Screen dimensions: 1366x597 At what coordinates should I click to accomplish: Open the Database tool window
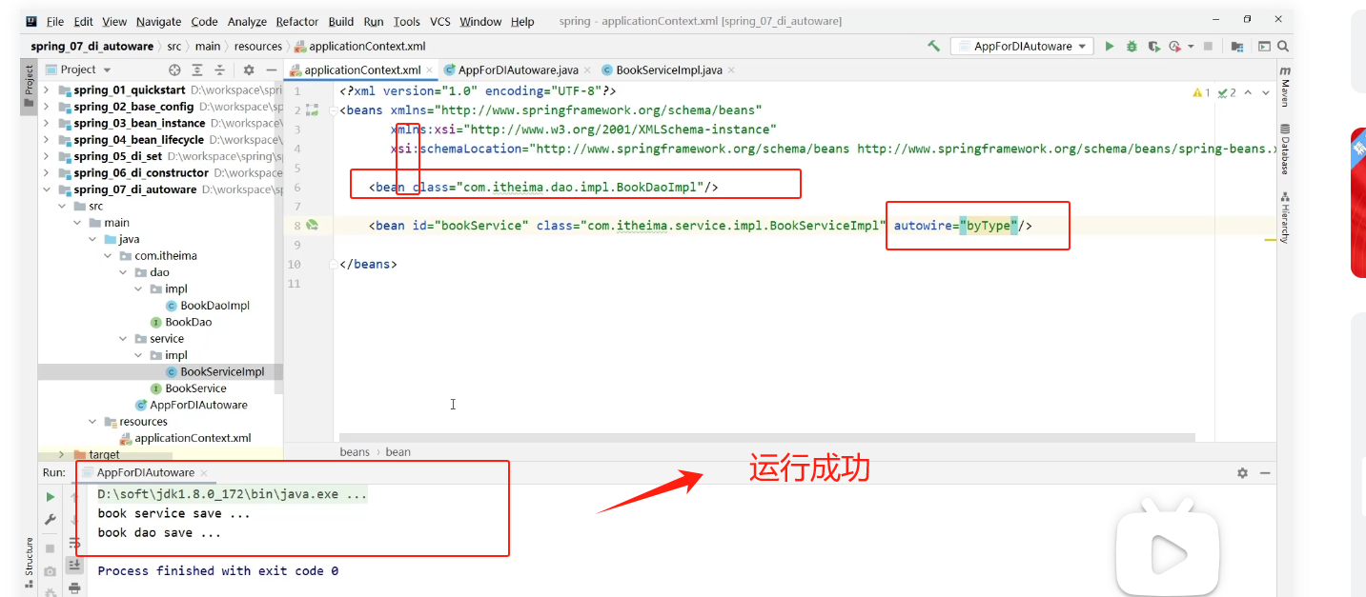[1285, 149]
